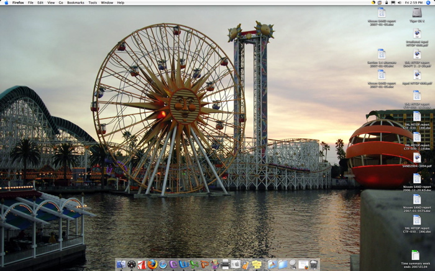Screen dimensions: 435x271
Task: Open the Help menu
Action: (121, 2)
